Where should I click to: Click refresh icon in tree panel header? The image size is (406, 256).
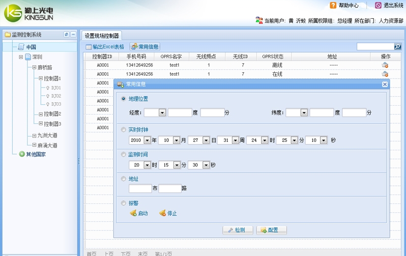(x=66, y=35)
